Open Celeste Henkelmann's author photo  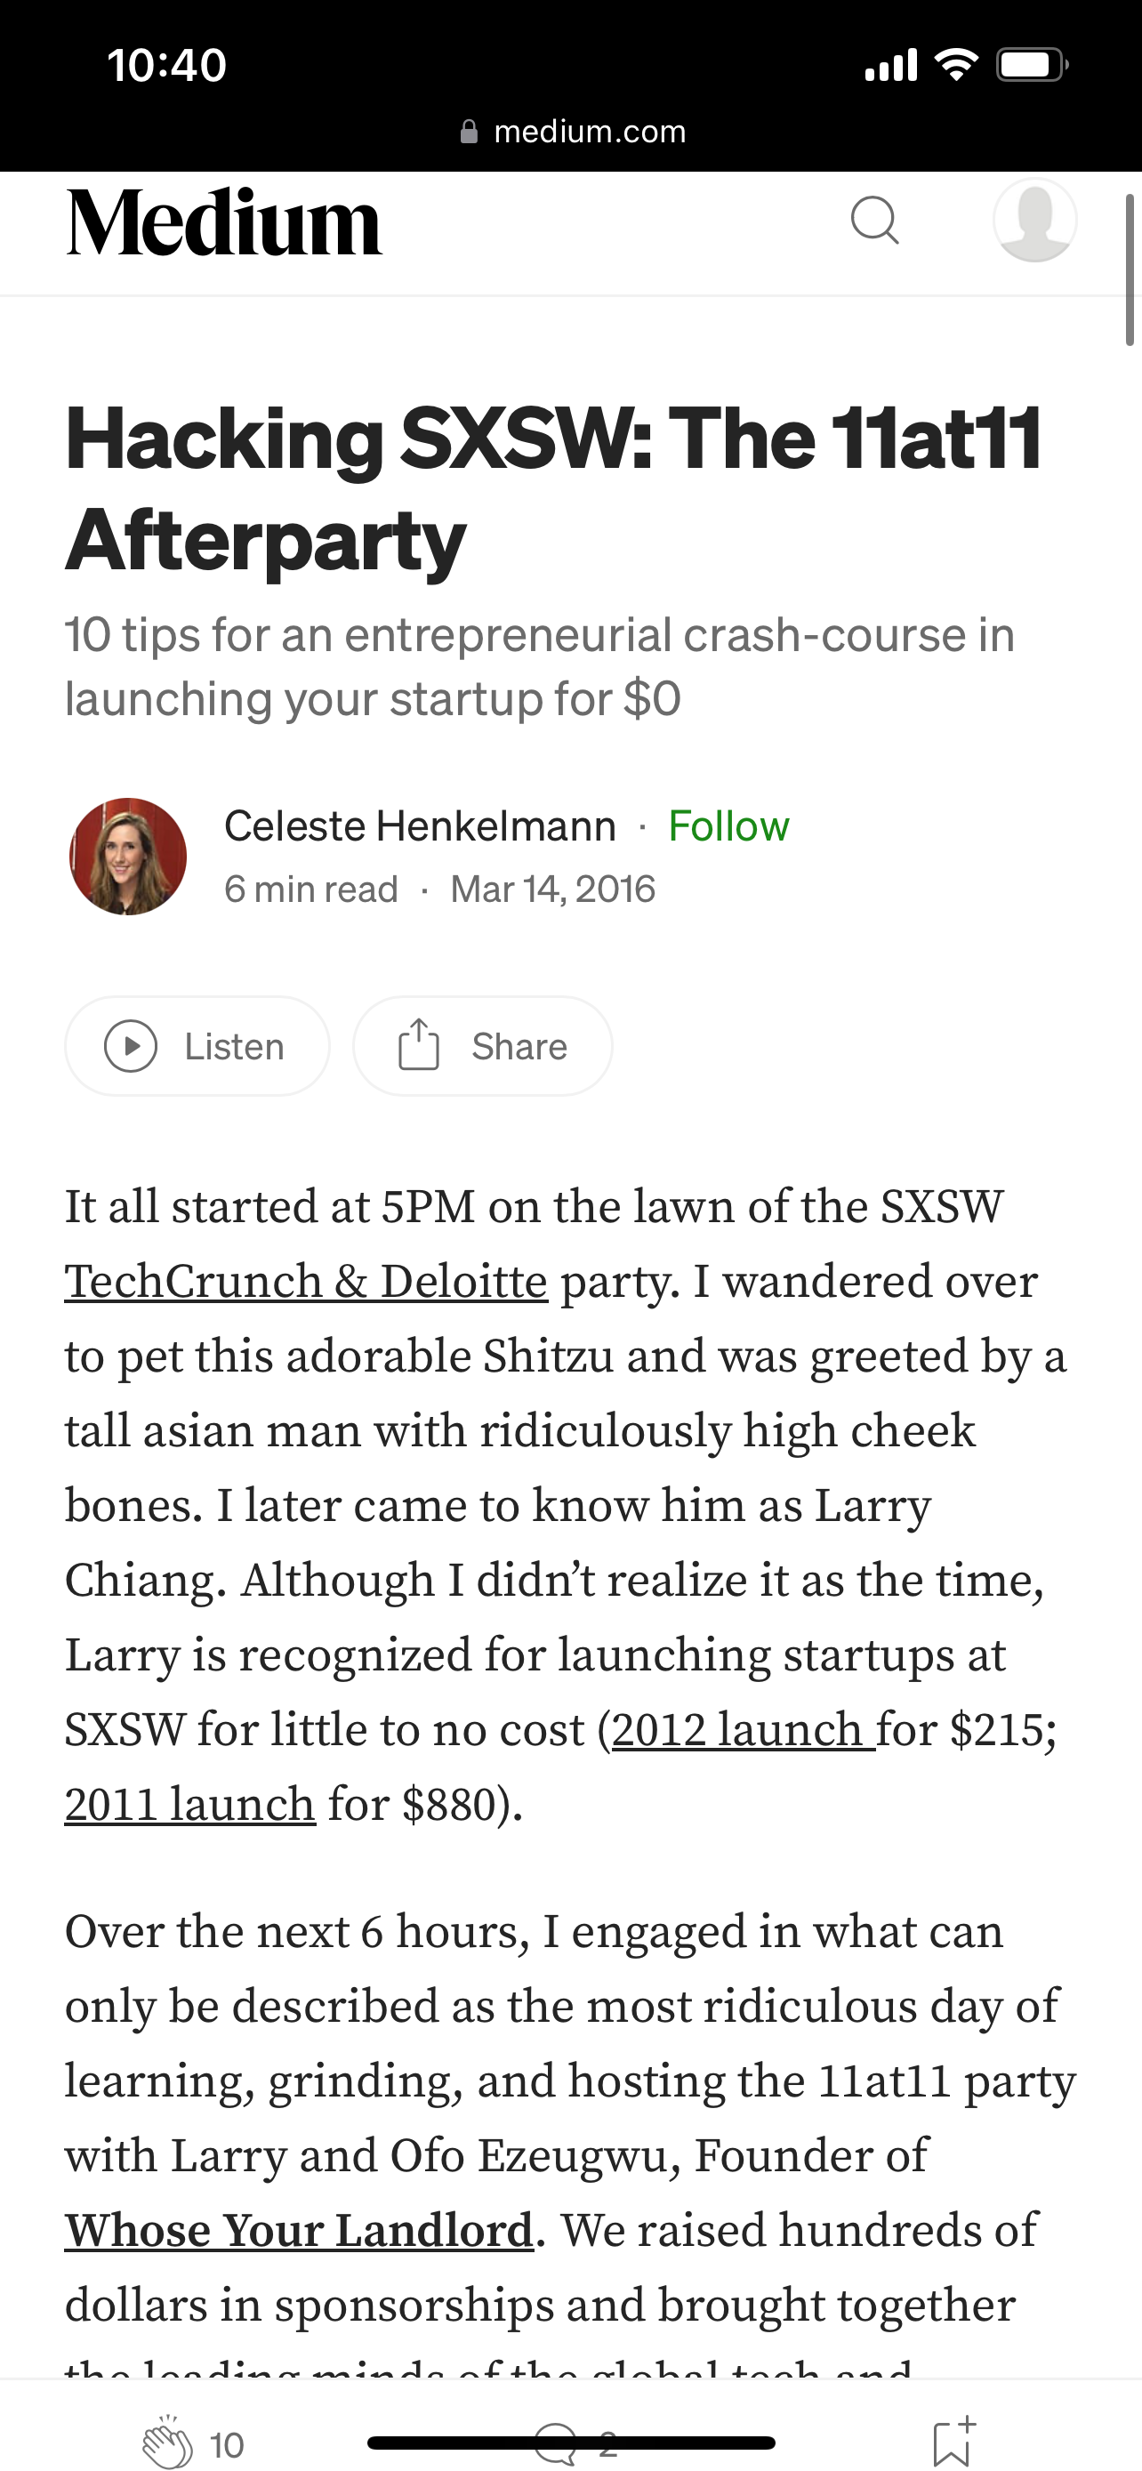pos(127,856)
